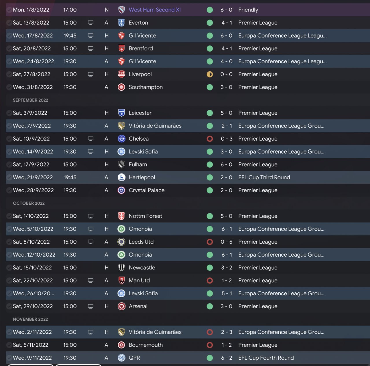This screenshot has height=366, width=370.
Task: Open the Nottm Forest team name
Action: pos(145,216)
